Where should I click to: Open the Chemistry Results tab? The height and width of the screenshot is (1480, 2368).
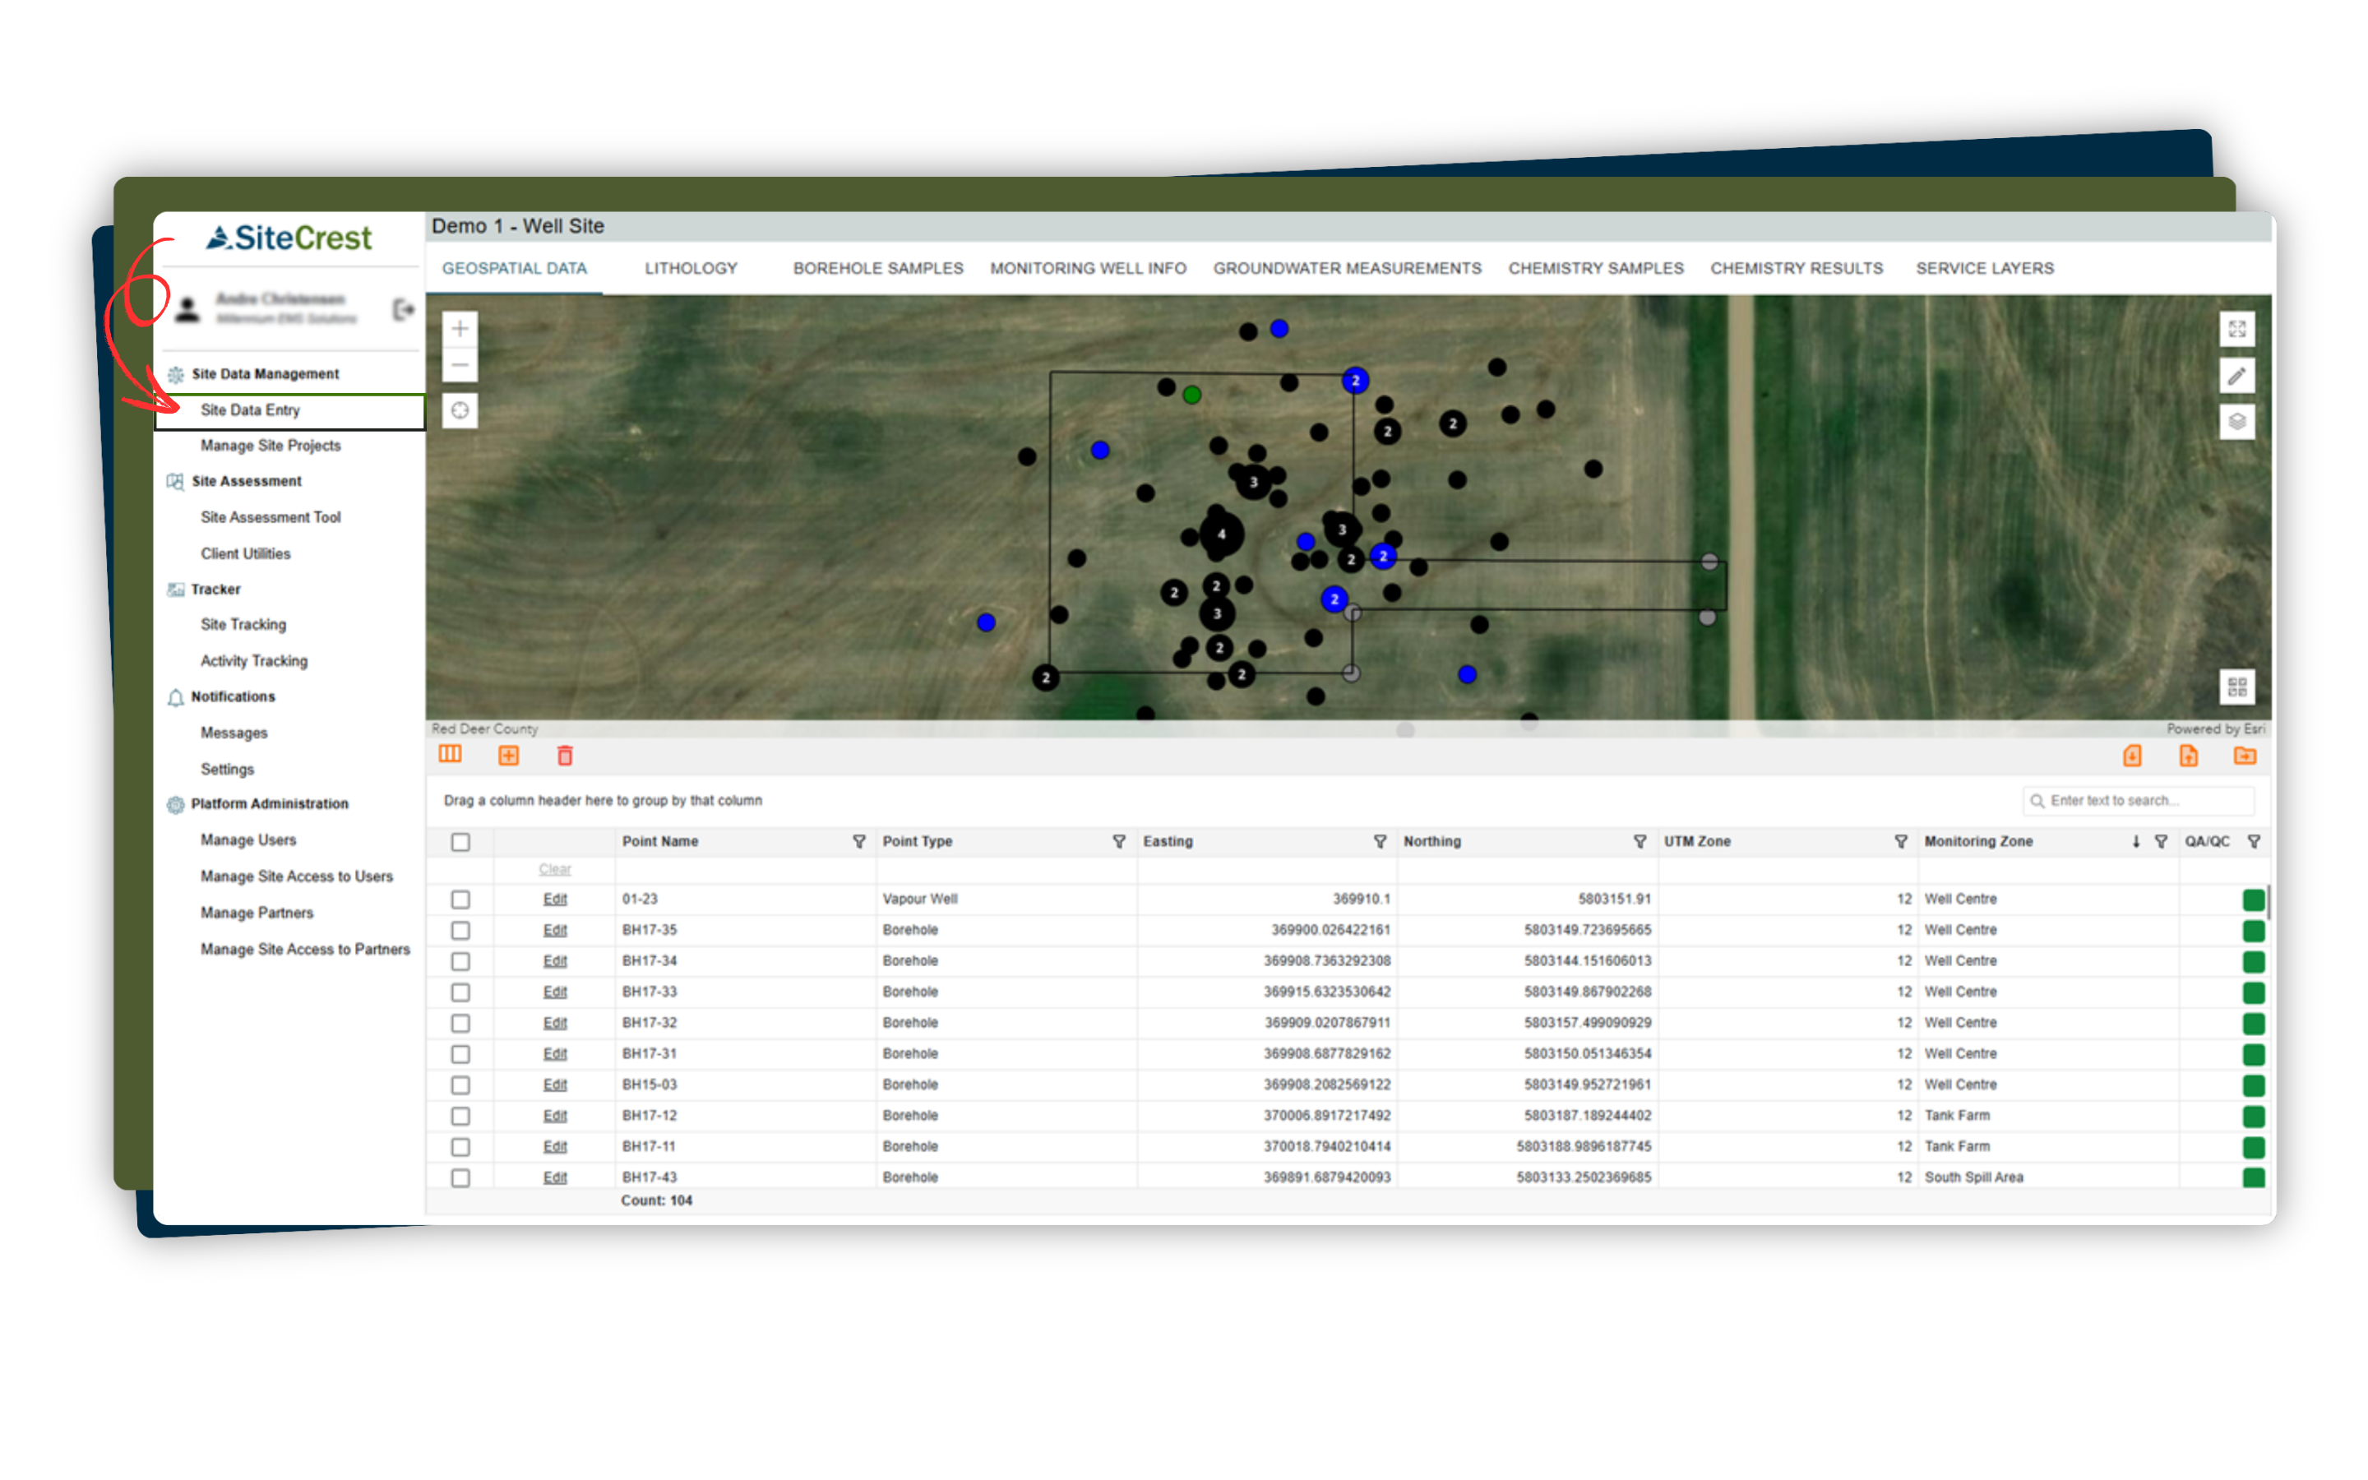(1796, 268)
